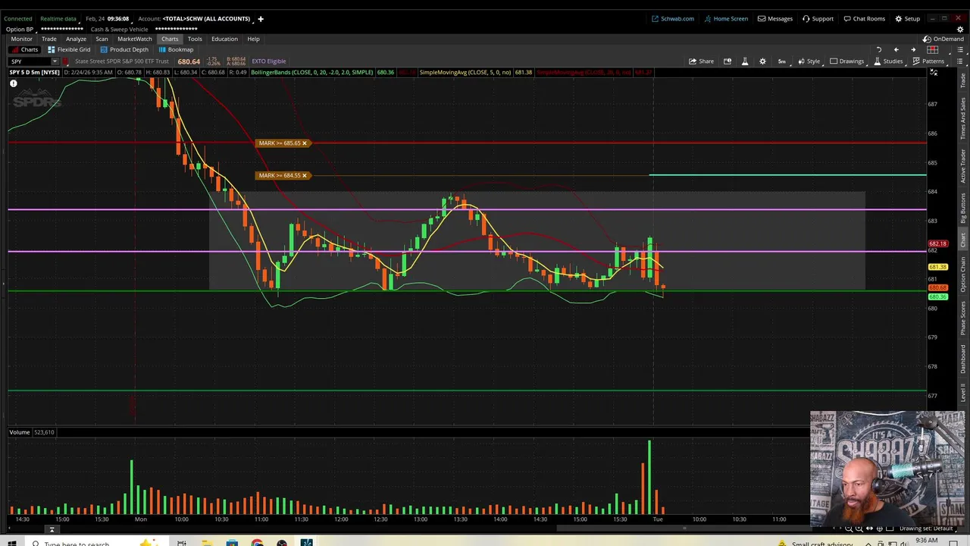Click the OnDemand button
The width and height of the screenshot is (970, 546).
(943, 39)
